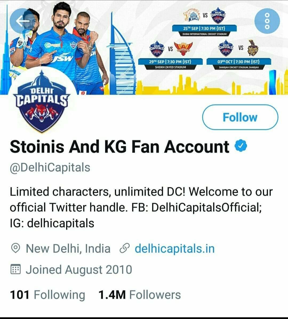Tap the Knight Riders logo in banner
Viewport: 288px width, 319px height.
tap(253, 48)
